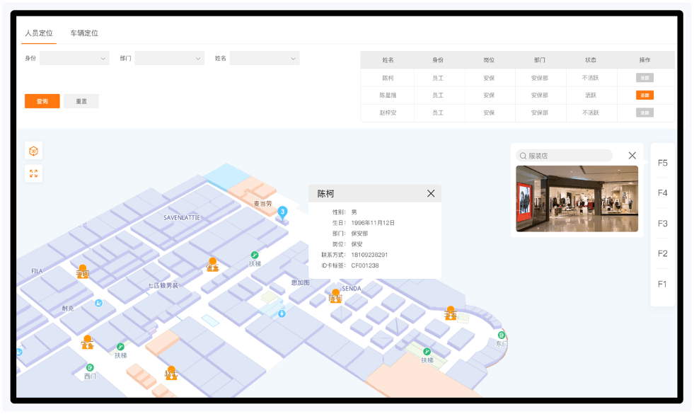The image size is (694, 414).
Task: Select floor F4
Action: tap(663, 193)
